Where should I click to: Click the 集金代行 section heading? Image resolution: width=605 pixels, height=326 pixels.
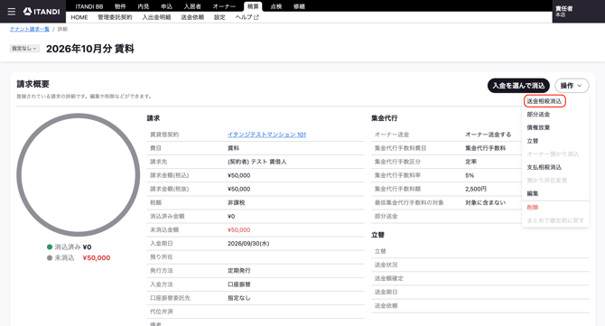coord(385,118)
